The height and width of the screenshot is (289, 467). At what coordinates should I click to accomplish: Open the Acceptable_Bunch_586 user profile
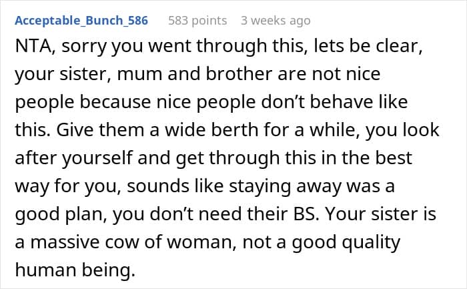[81, 21]
